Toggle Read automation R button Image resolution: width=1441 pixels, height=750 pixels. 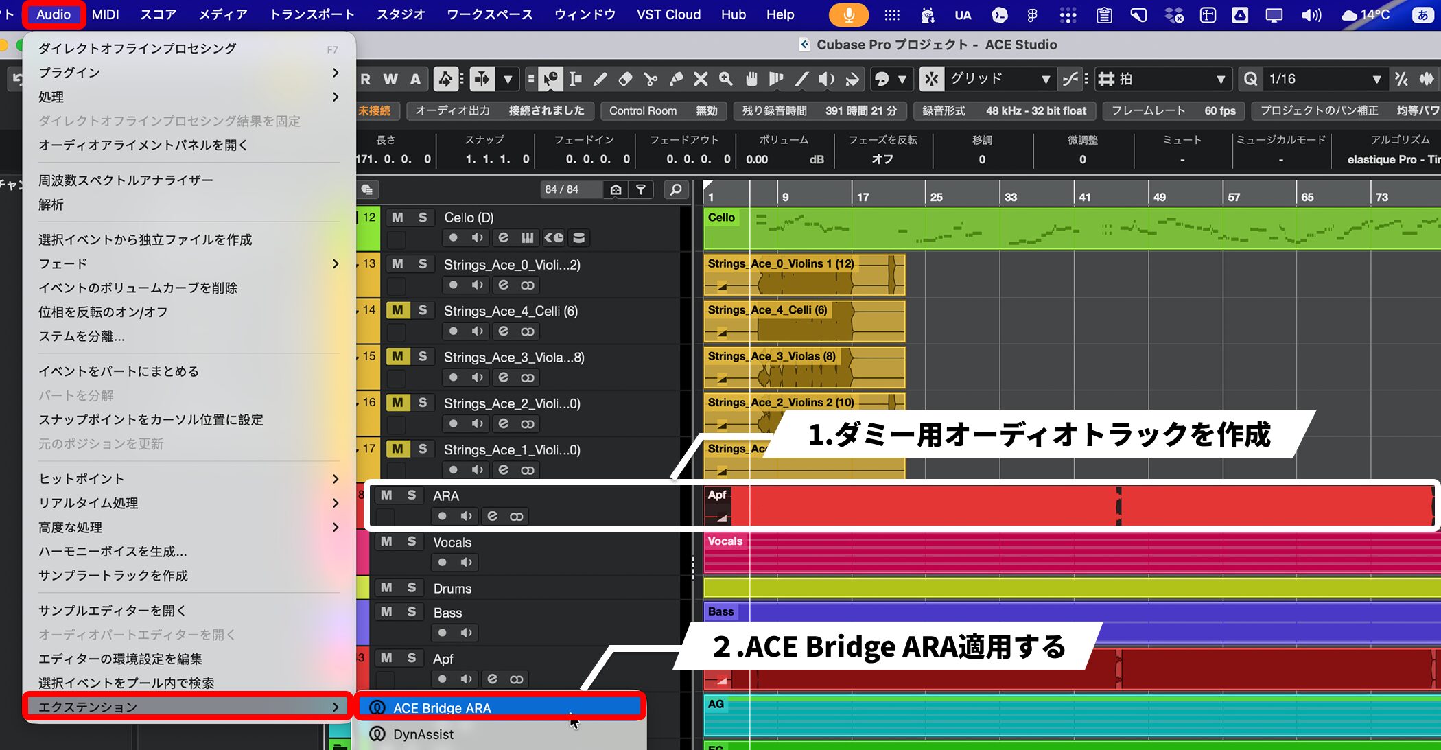365,80
